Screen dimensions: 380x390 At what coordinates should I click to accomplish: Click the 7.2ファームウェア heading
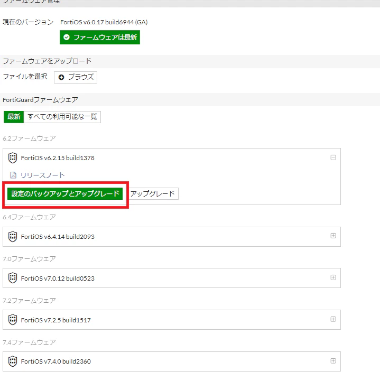click(29, 301)
